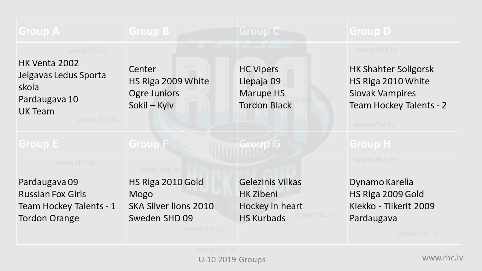Click the HK Venta 2002 team name
Viewport: 482px width, 271px height.
(x=49, y=63)
